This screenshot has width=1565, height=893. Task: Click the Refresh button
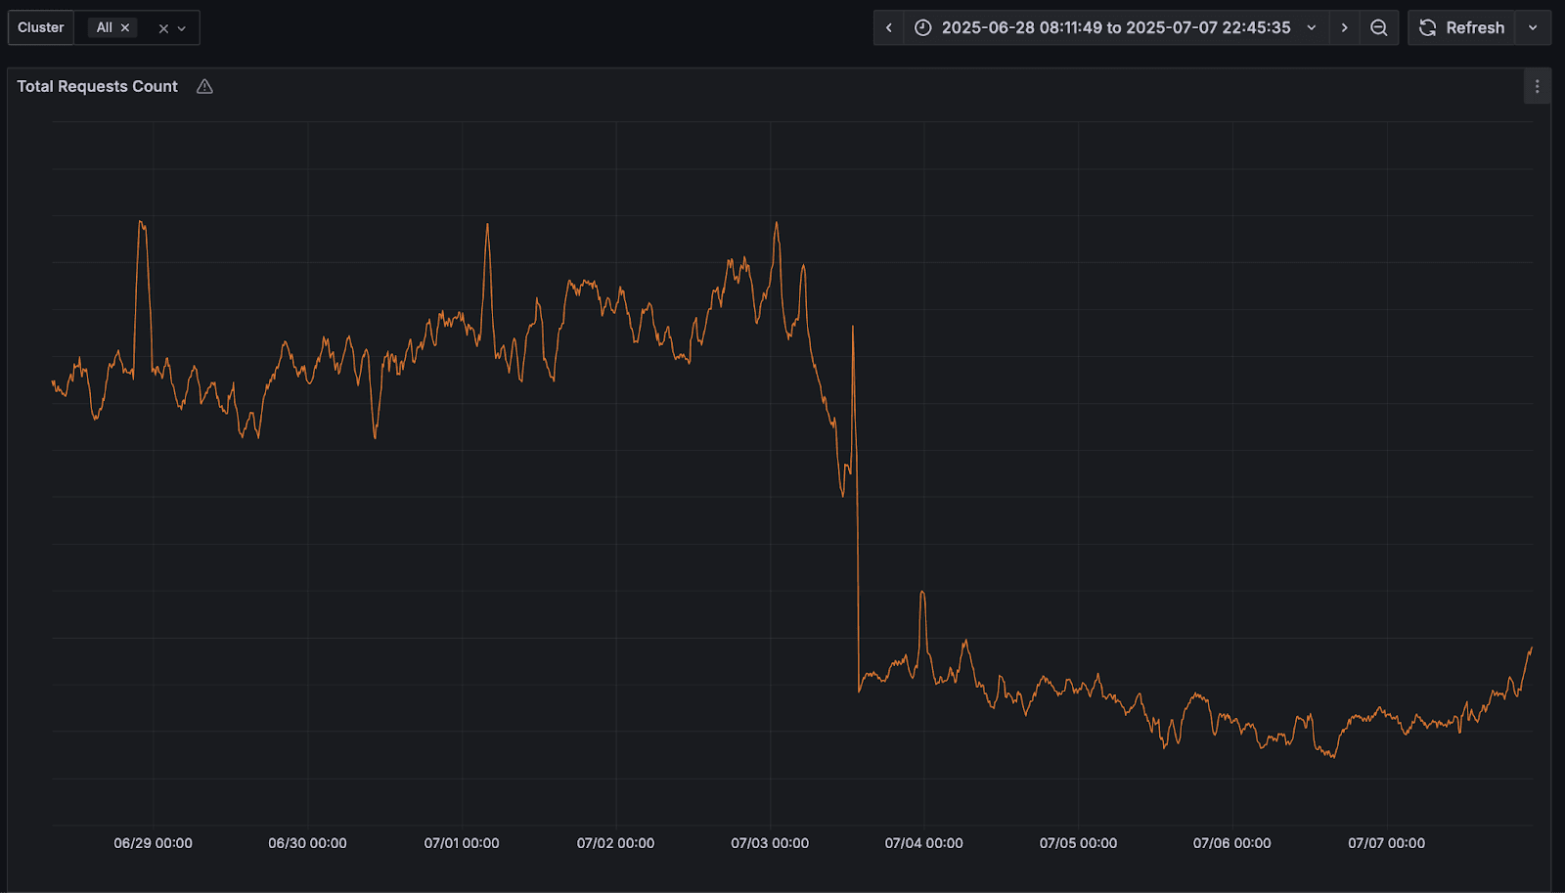pyautogui.click(x=1462, y=27)
